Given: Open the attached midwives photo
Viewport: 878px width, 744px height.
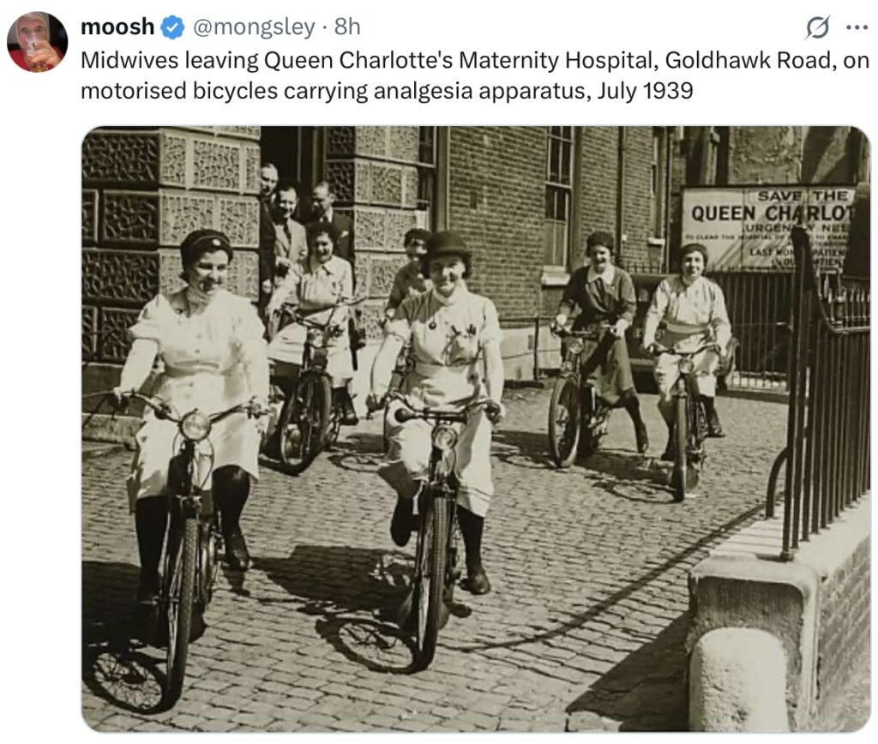Looking at the screenshot, I should [x=476, y=429].
